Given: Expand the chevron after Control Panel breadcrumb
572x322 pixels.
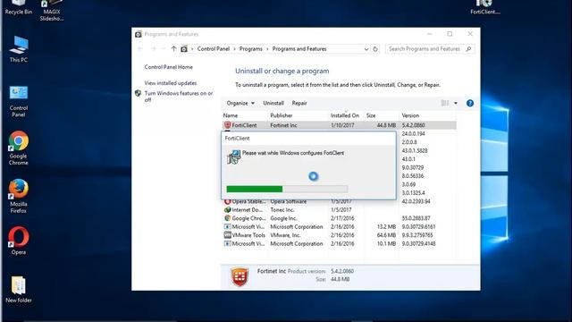Looking at the screenshot, I should tap(234, 49).
